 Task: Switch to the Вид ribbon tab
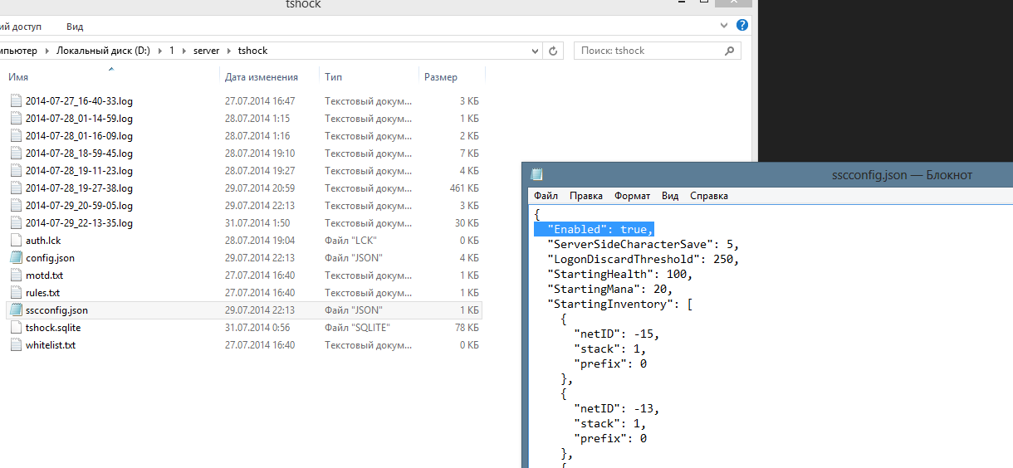pos(75,27)
